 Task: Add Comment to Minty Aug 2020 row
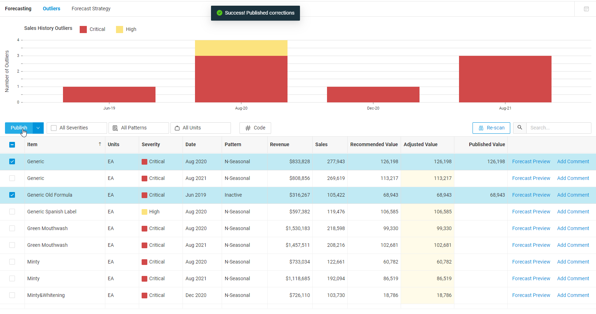[573, 262]
